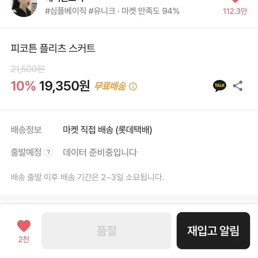
Task: Toggle the product like heart showing 2천
Action: coord(24,226)
